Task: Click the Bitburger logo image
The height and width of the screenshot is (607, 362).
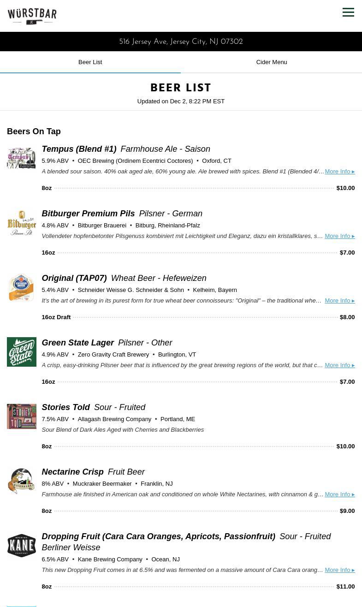Action: coord(22,223)
